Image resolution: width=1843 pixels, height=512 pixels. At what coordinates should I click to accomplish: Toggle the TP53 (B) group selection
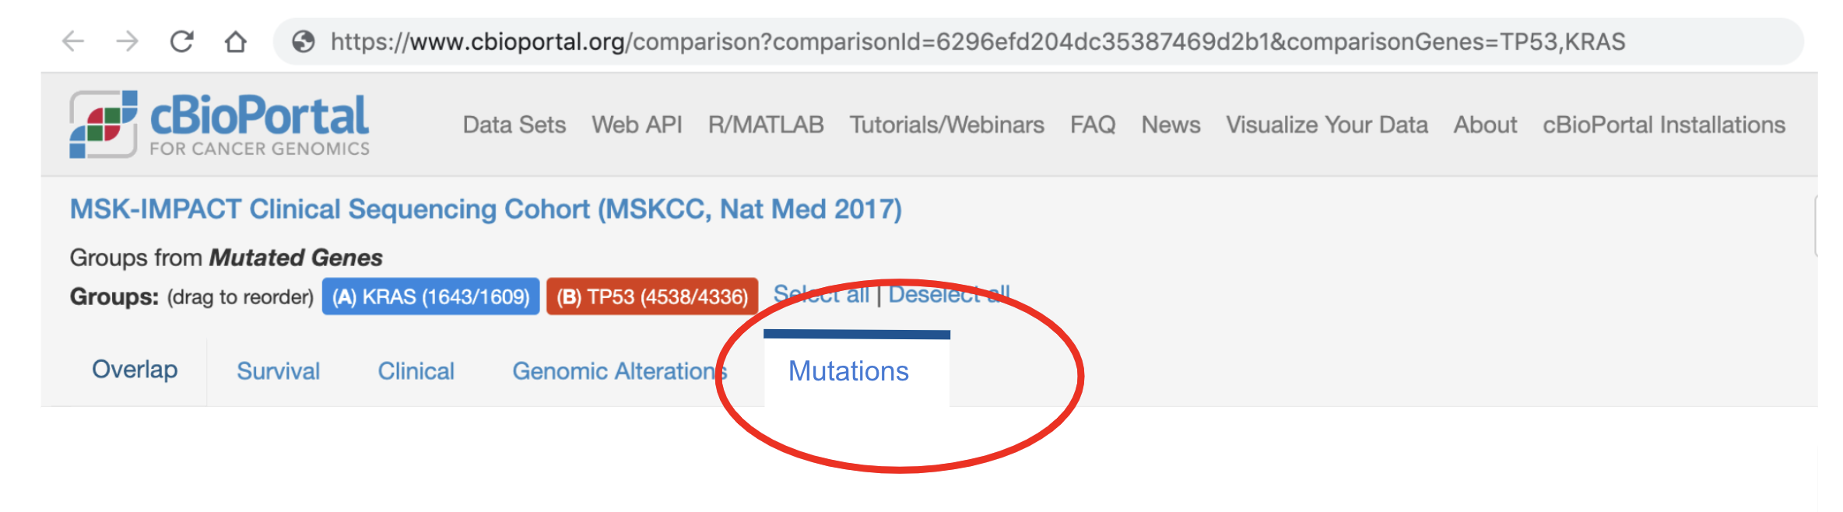click(652, 296)
